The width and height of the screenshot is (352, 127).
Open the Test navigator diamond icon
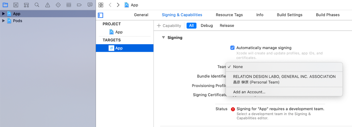pyautogui.click(x=58, y=5)
